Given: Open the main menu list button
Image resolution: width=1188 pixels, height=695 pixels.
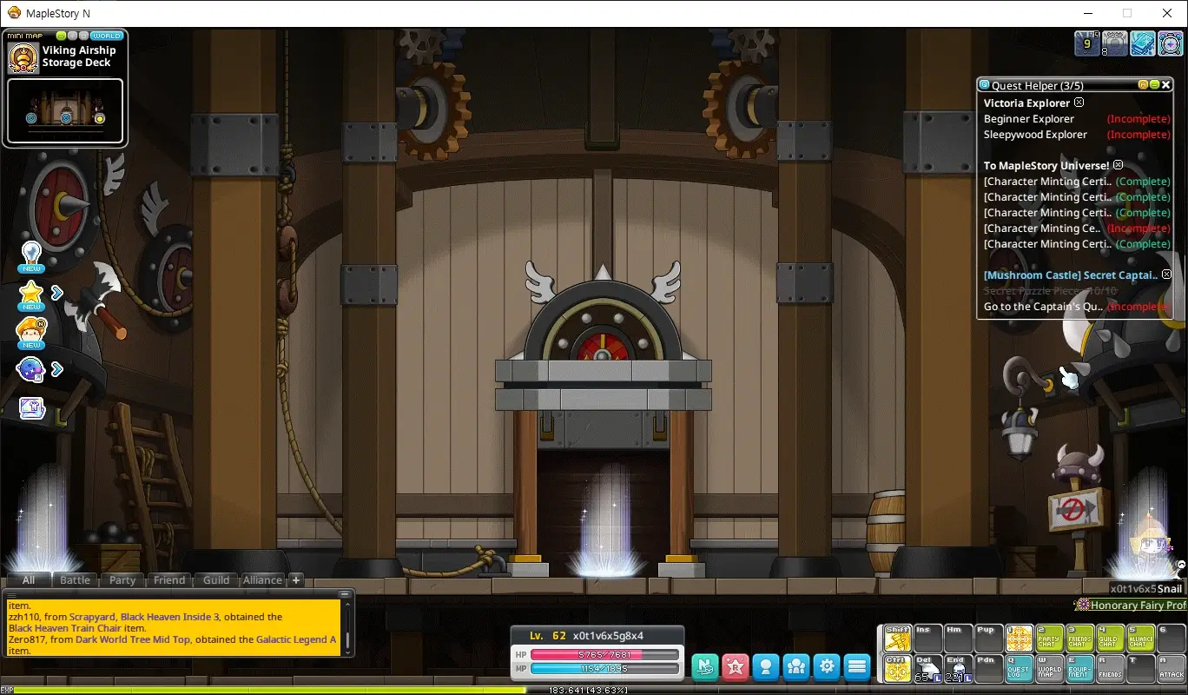Looking at the screenshot, I should [x=857, y=667].
